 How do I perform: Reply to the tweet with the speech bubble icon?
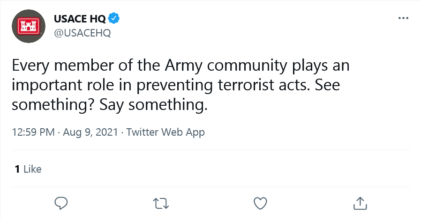point(61,203)
